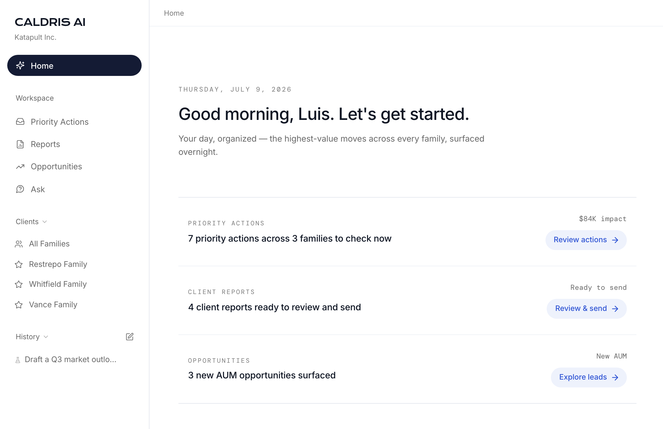Screen dimensions: 663x429
Task: Collapse the Clients section chevron
Action: (x=45, y=222)
